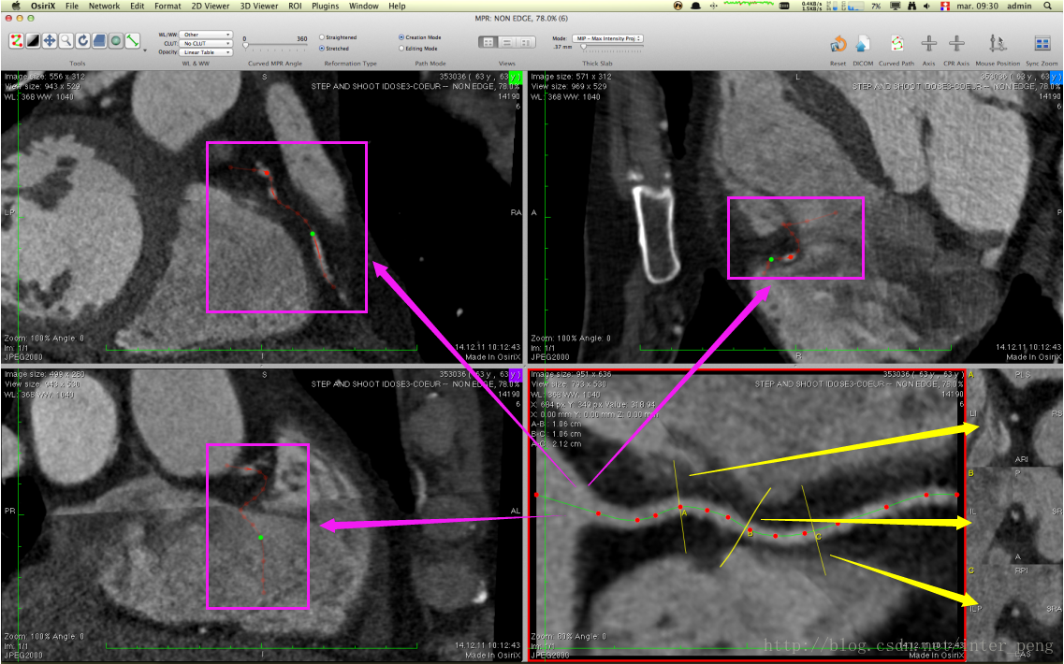Select the blue slab scroll tool
This screenshot has height=664, width=1064.
pos(99,41)
